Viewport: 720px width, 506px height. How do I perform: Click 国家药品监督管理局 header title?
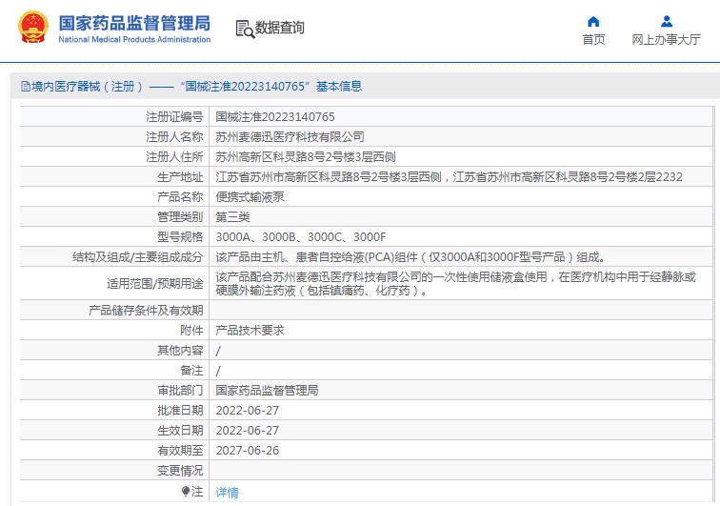click(134, 23)
